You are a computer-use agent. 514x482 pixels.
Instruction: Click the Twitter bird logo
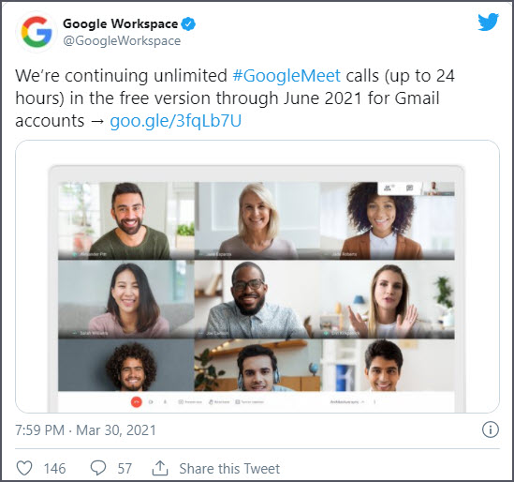488,22
